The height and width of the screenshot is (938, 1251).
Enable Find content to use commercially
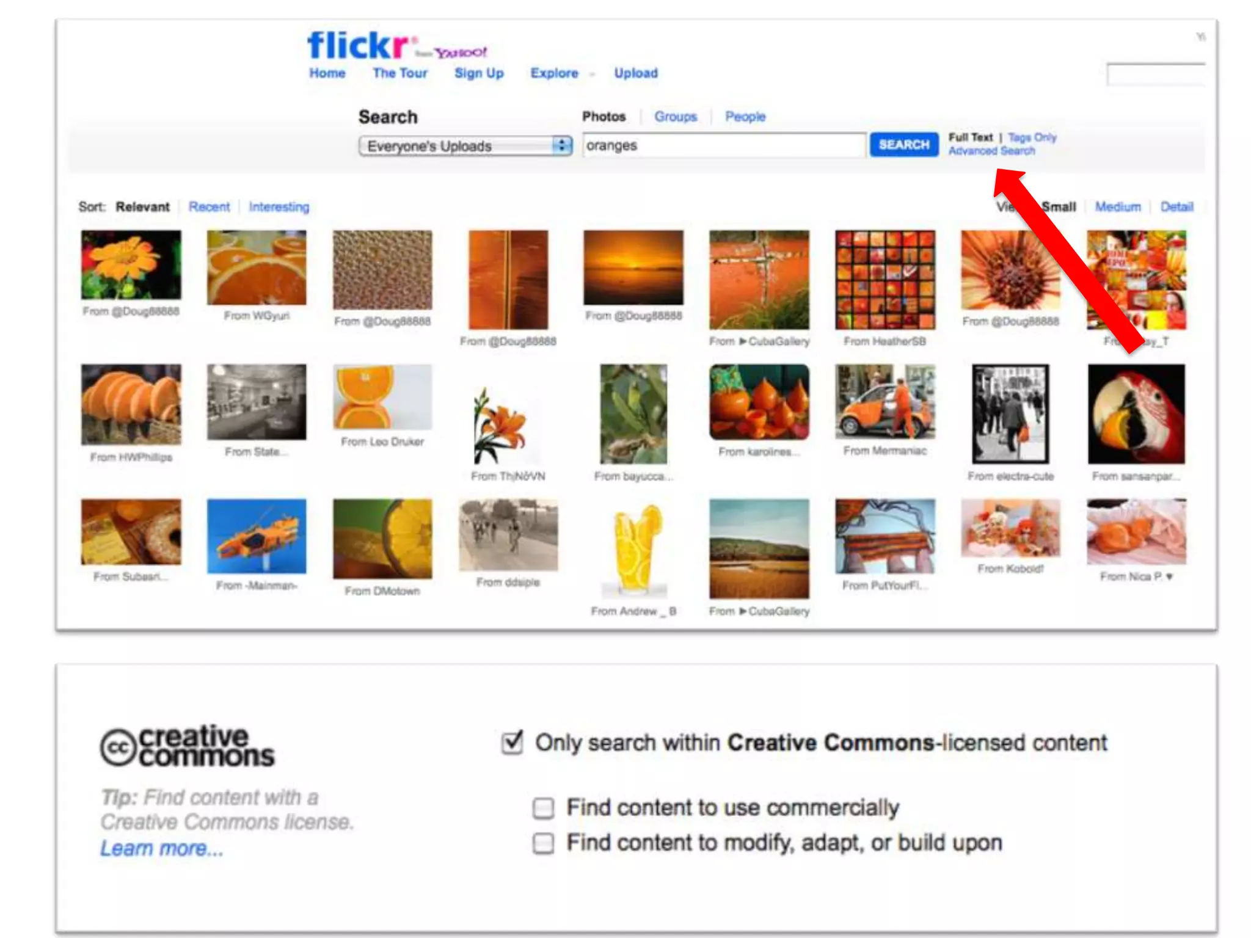(543, 808)
